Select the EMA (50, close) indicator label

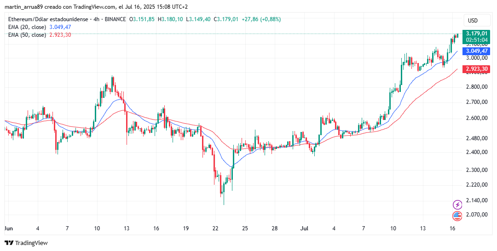click(27, 35)
